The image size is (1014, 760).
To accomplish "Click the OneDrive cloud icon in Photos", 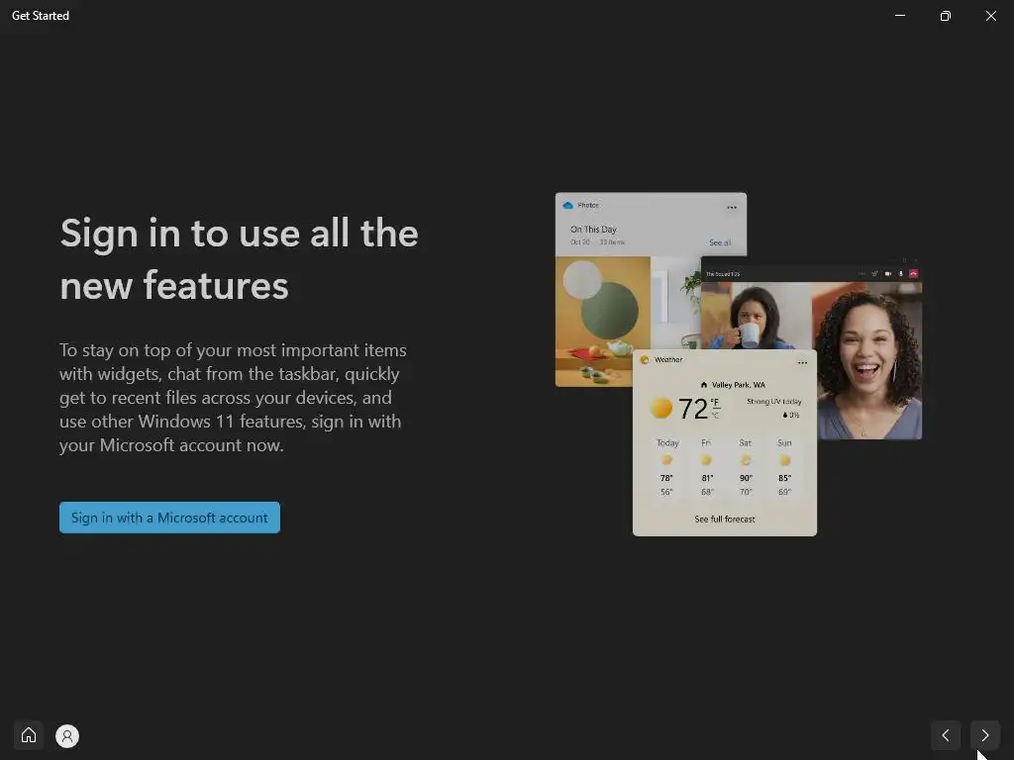I will [x=567, y=206].
